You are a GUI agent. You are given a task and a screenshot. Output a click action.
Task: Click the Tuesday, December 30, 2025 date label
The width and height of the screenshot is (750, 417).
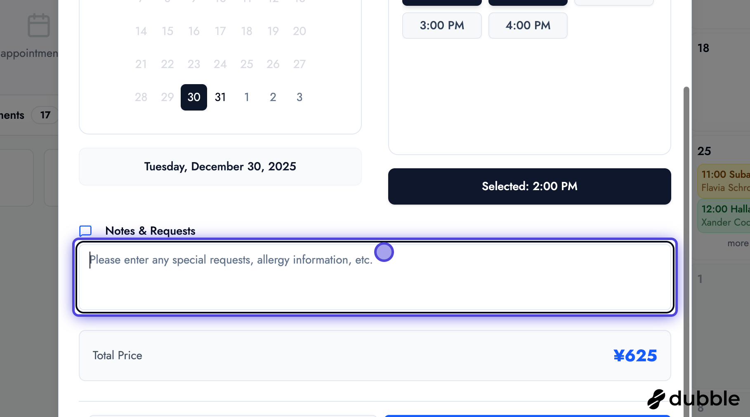pyautogui.click(x=220, y=167)
